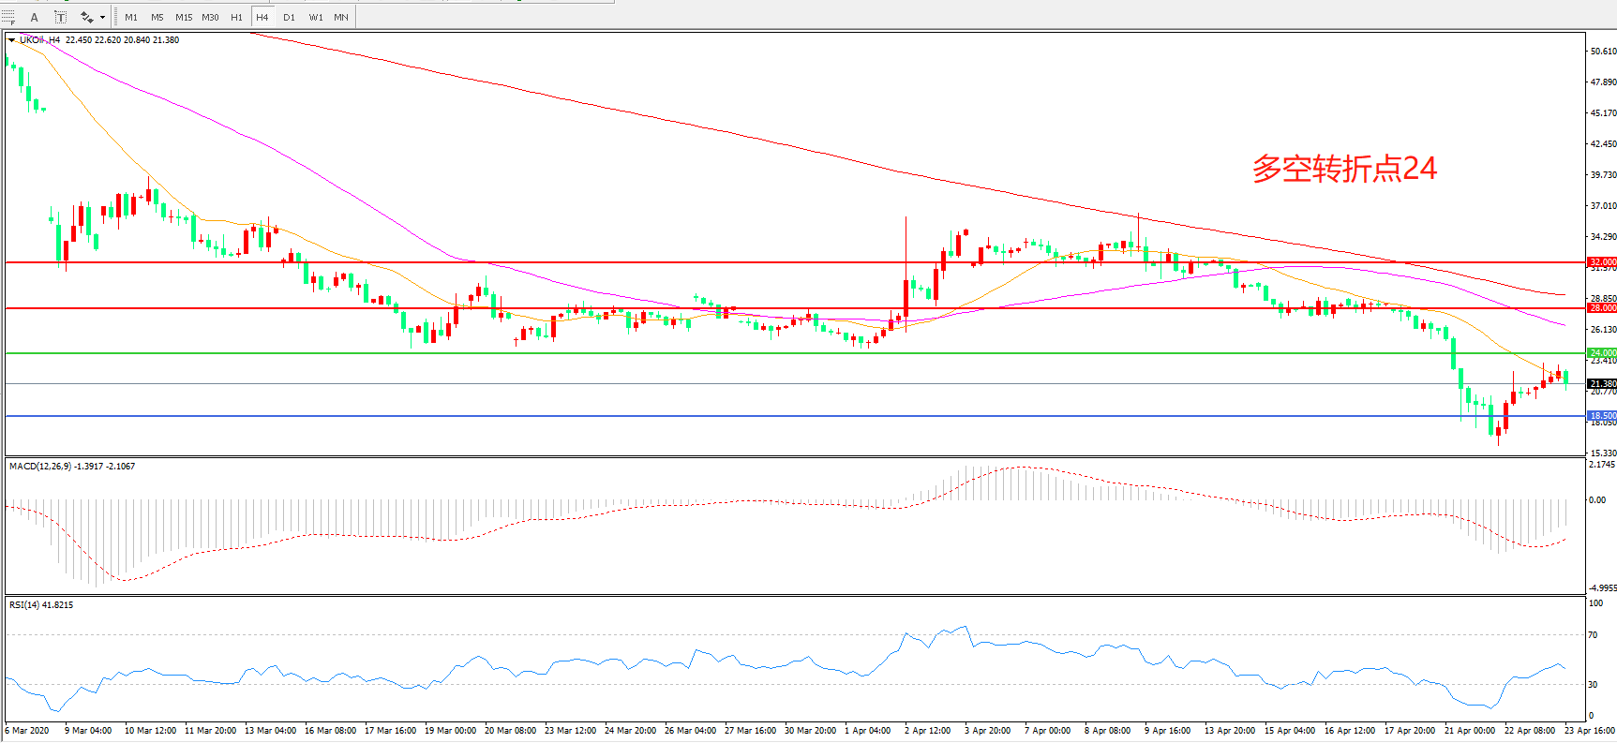Click the red 32.000 price level label

pyautogui.click(x=1602, y=262)
